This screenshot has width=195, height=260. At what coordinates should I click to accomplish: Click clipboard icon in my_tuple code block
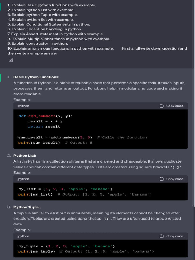coord(161,236)
